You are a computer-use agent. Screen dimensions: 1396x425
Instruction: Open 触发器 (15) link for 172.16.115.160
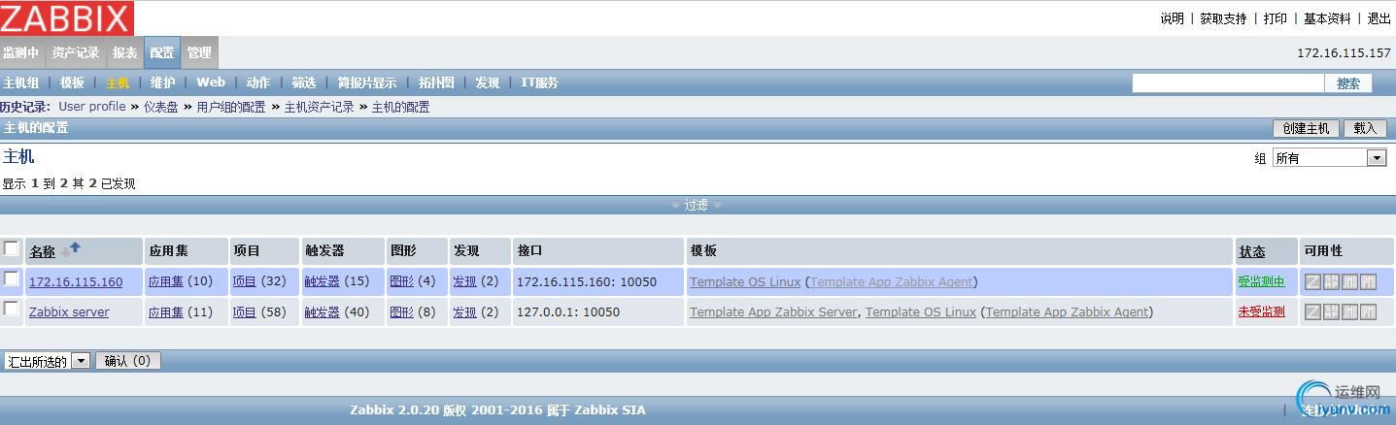(x=322, y=282)
